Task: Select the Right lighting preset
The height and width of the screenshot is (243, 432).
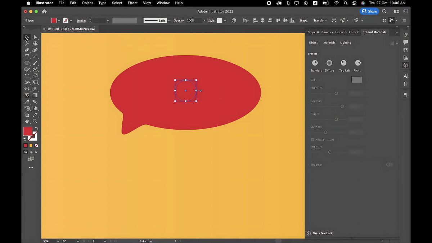Action: click(x=357, y=63)
